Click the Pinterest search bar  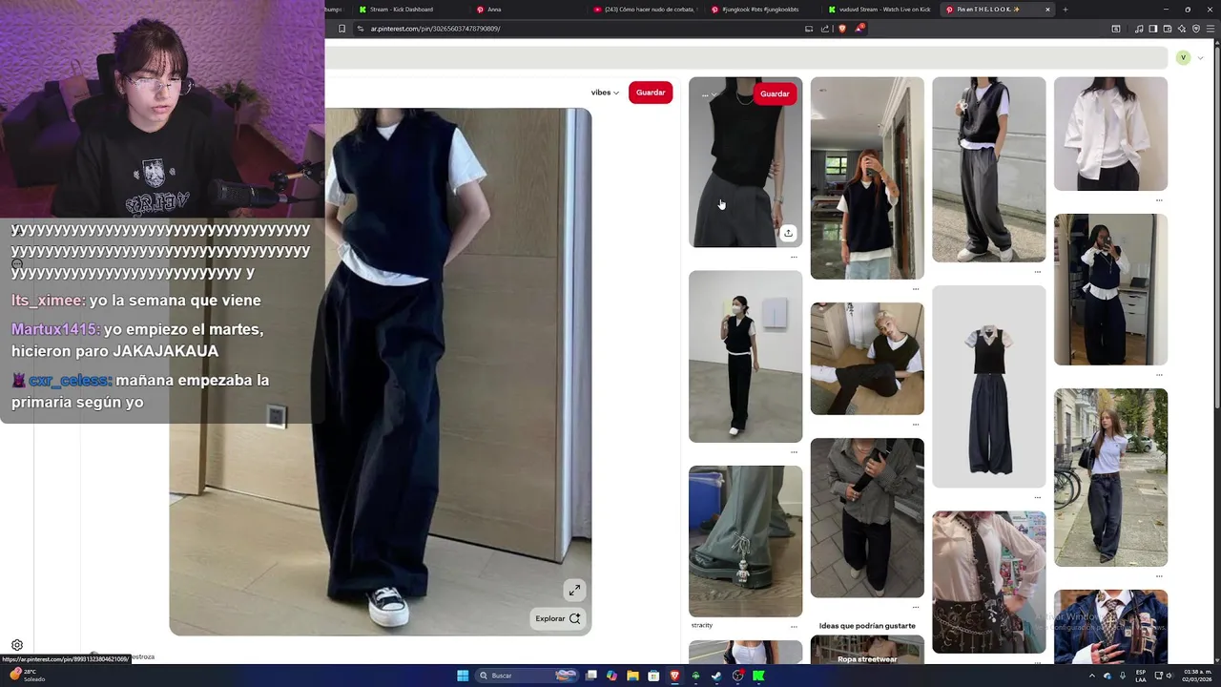point(746,58)
